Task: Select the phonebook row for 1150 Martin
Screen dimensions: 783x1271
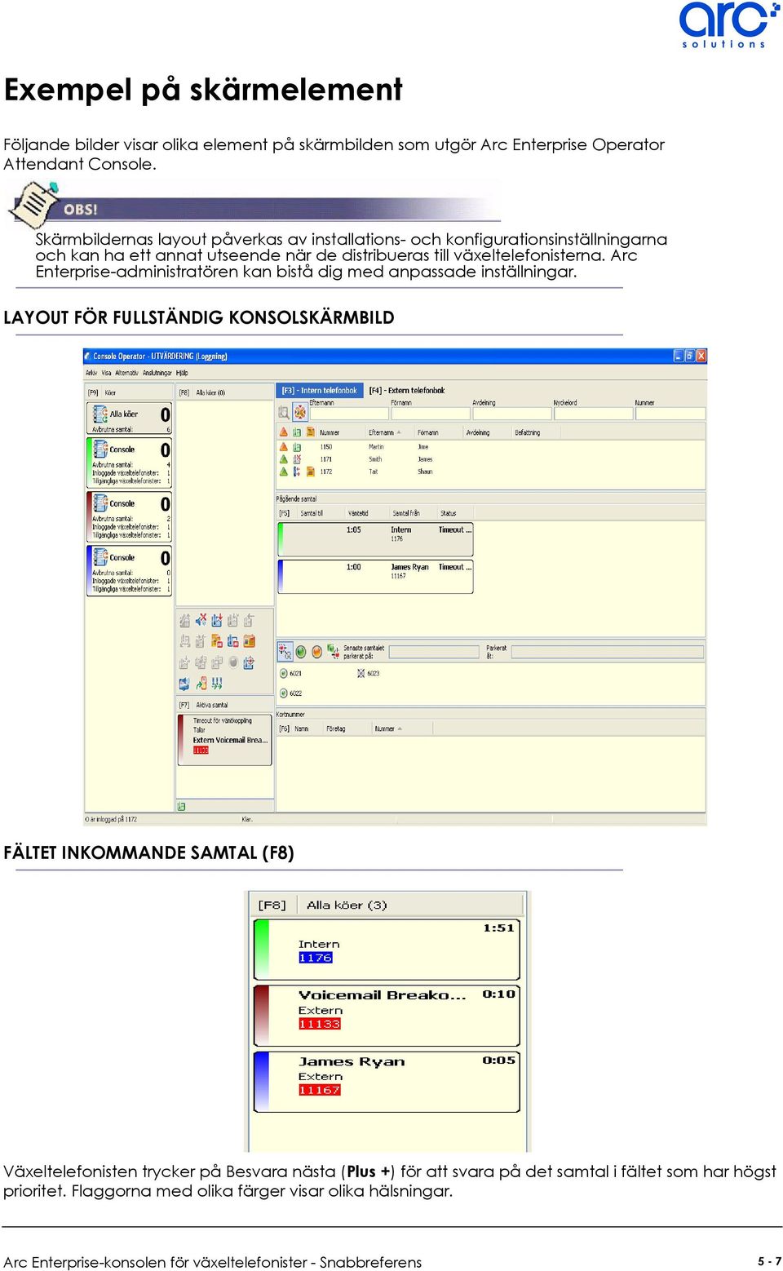Action: [x=491, y=447]
